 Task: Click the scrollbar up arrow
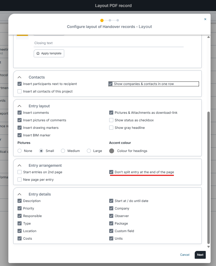(x=208, y=37)
